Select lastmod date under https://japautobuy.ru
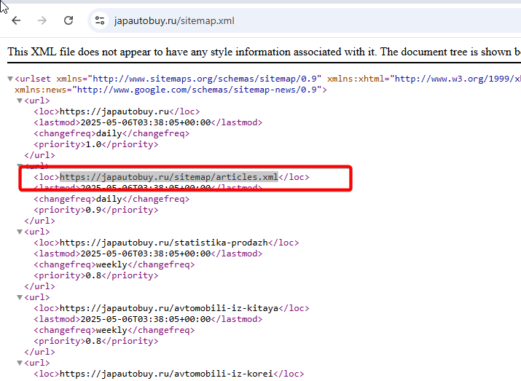This screenshot has height=381, width=521. pos(146,122)
